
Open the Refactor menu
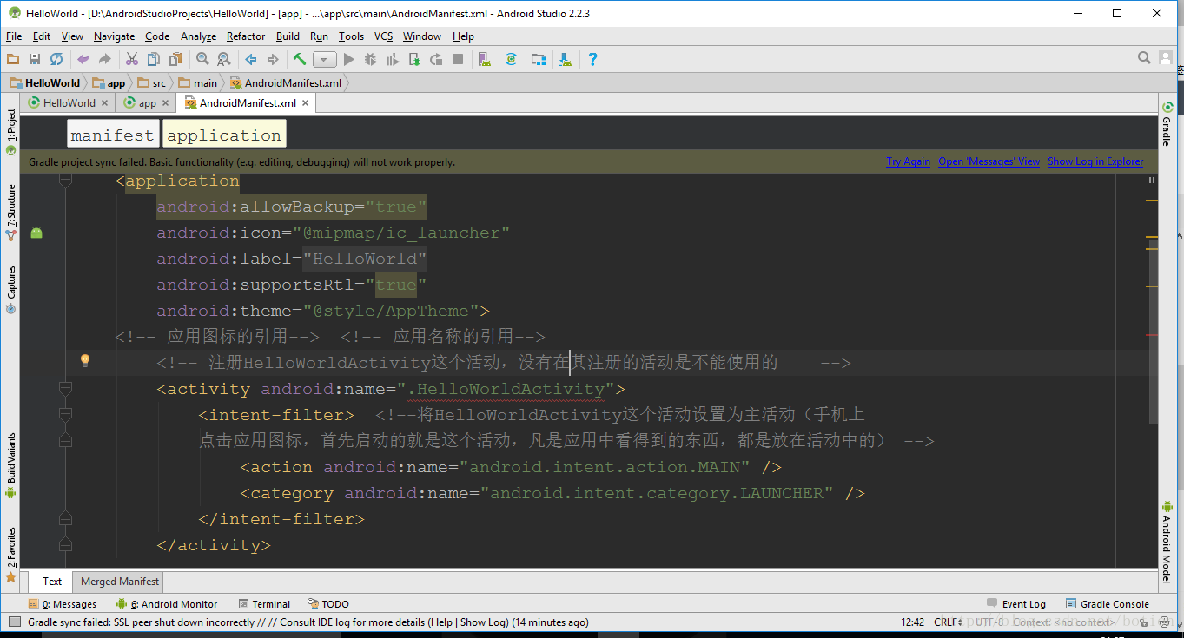pyautogui.click(x=246, y=36)
